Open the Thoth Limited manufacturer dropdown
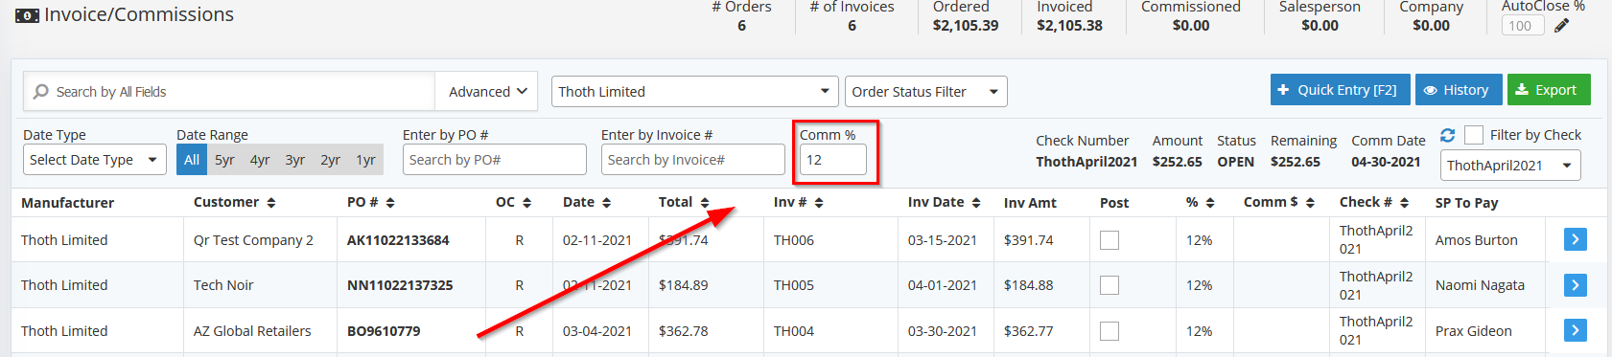This screenshot has height=357, width=1612. tap(695, 92)
